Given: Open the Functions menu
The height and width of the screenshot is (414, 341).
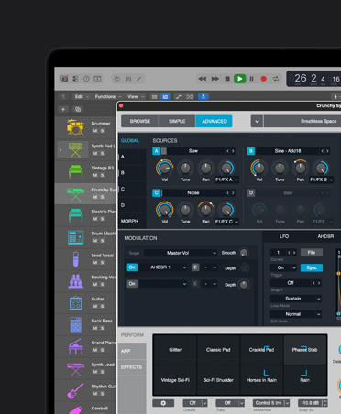Looking at the screenshot, I should tap(108, 96).
